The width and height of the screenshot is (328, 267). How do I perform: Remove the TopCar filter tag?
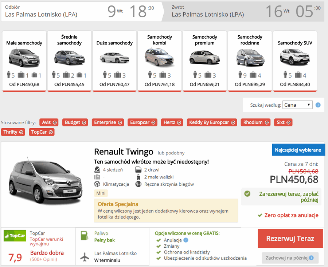(x=42, y=132)
